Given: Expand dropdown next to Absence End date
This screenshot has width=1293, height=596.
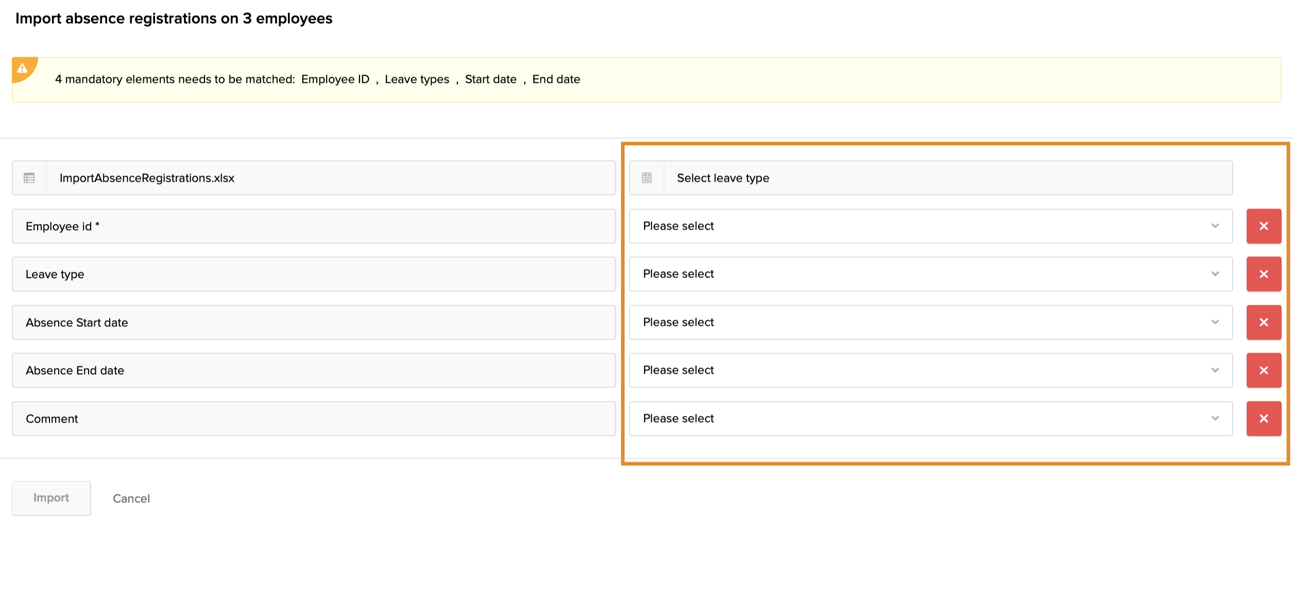Looking at the screenshot, I should [930, 370].
